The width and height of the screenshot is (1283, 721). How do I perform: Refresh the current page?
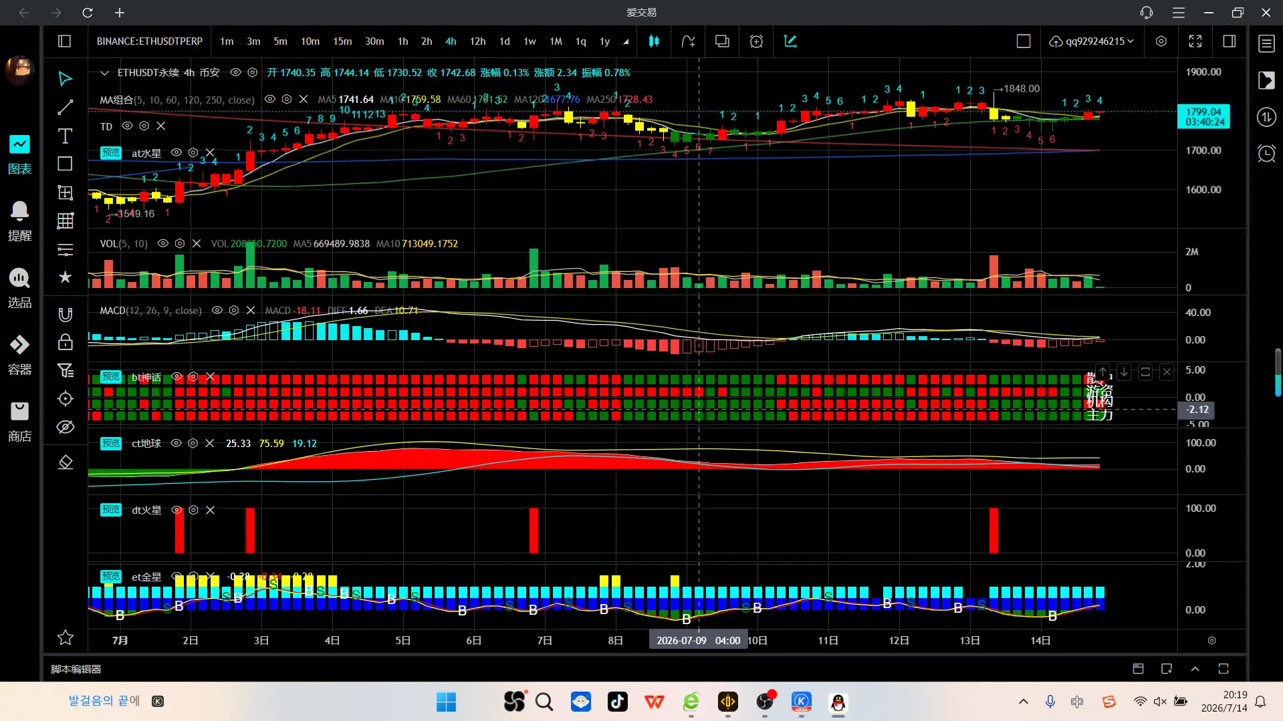point(88,13)
